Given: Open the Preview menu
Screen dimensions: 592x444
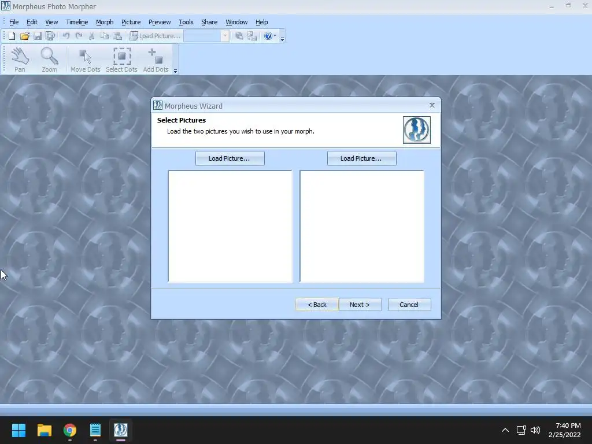Looking at the screenshot, I should [160, 22].
